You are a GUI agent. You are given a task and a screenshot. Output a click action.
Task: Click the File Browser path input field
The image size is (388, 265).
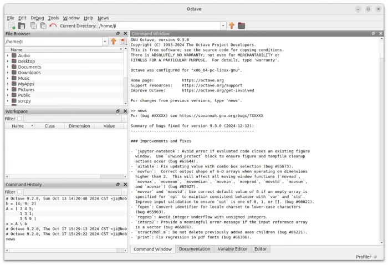[x=53, y=42]
